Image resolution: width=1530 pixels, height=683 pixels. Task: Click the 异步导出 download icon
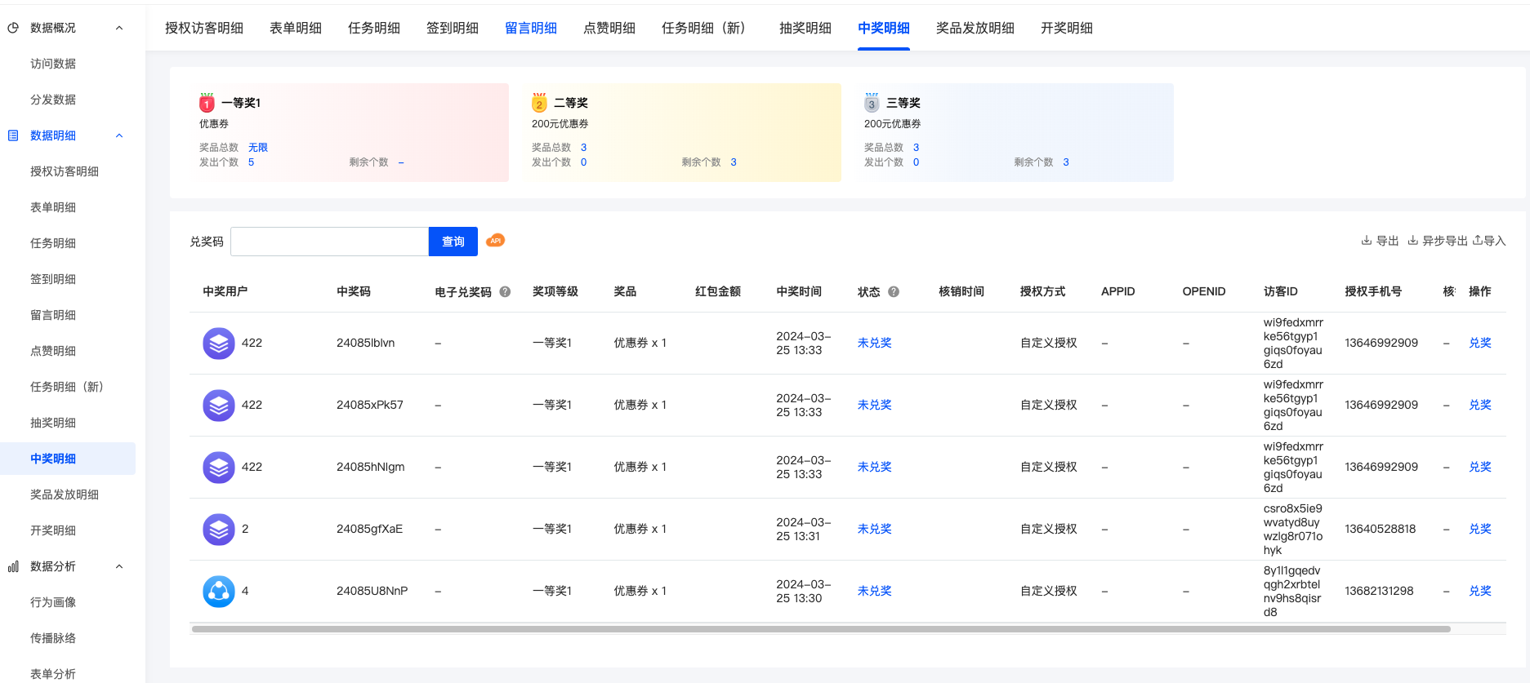pyautogui.click(x=1412, y=241)
